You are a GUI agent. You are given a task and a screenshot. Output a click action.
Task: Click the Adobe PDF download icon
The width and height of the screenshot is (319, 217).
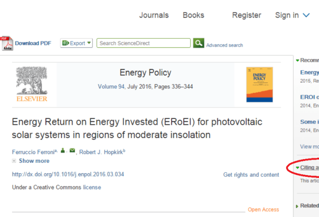tap(7, 43)
